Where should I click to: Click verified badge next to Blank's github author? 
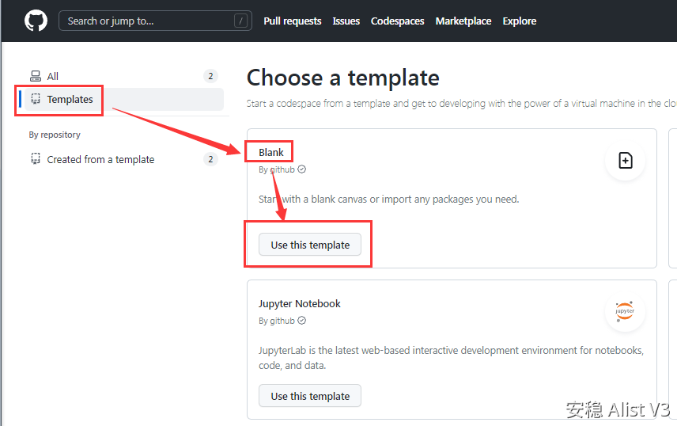(x=301, y=169)
